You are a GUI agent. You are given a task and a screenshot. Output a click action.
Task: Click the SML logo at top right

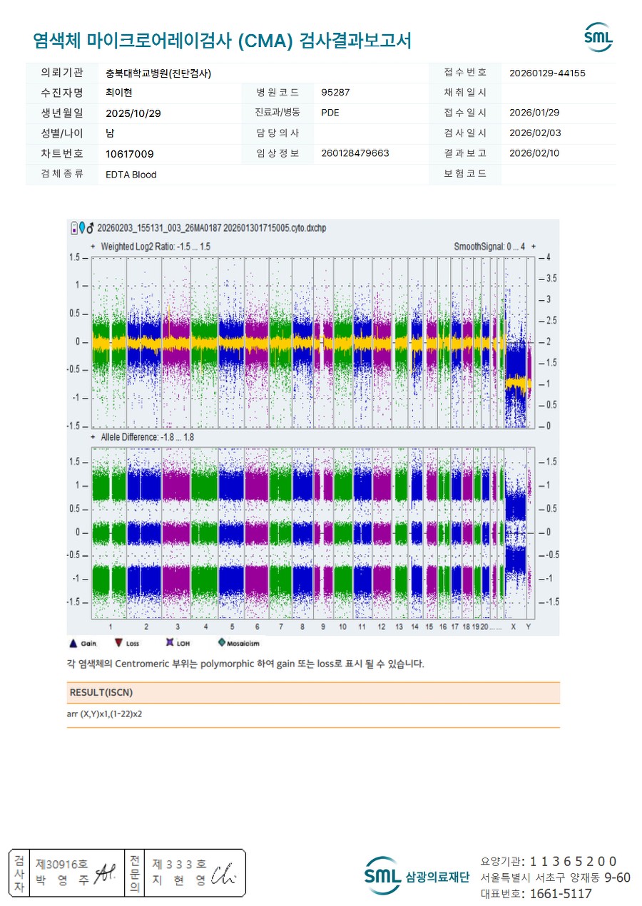[598, 38]
